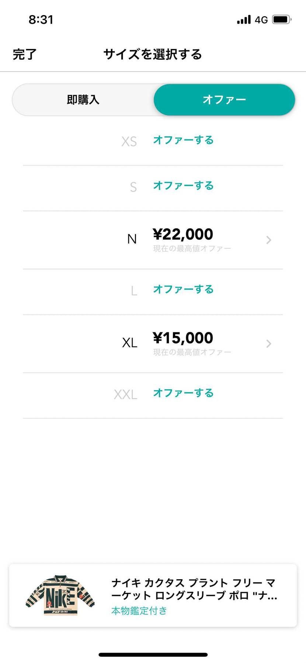This screenshot has width=306, height=663.
Task: Tap the Nike polo product thumbnail
Action: [x=60, y=595]
